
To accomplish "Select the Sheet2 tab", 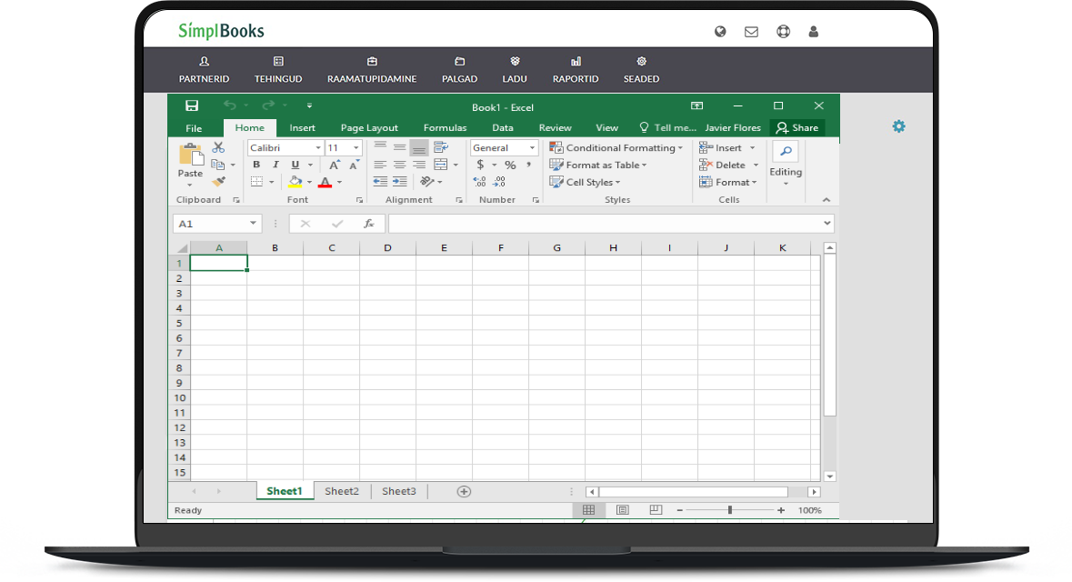I will pyautogui.click(x=342, y=491).
